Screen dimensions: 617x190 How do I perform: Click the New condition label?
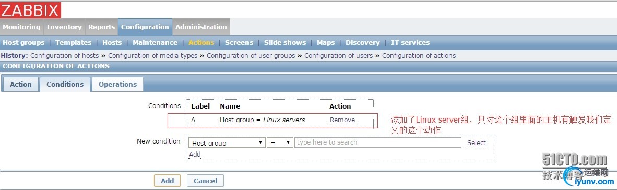tap(159, 141)
